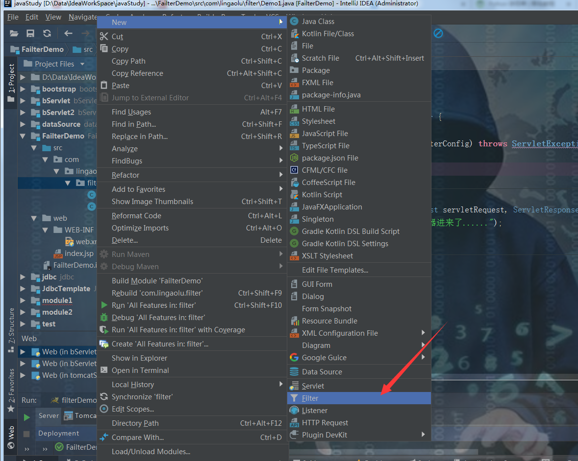The image size is (578, 461).
Task: Click the Cut scissors icon
Action: click(x=104, y=36)
